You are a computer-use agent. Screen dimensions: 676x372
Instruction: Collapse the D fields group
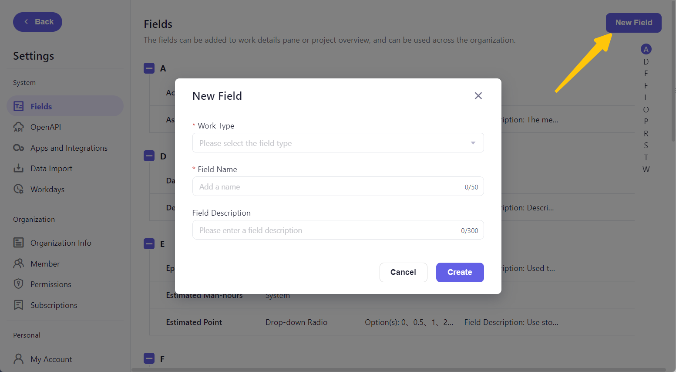tap(149, 156)
